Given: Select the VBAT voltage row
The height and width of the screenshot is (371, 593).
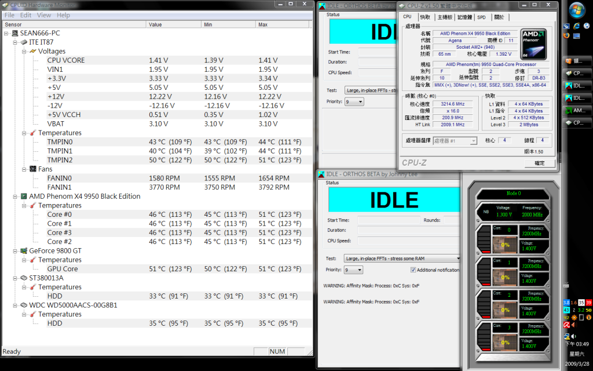Looking at the screenshot, I should pyautogui.click(x=180, y=124).
